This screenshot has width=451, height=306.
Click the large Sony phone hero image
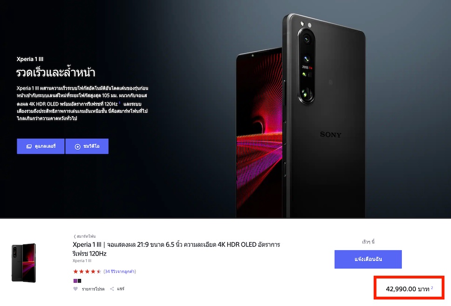click(x=301, y=115)
